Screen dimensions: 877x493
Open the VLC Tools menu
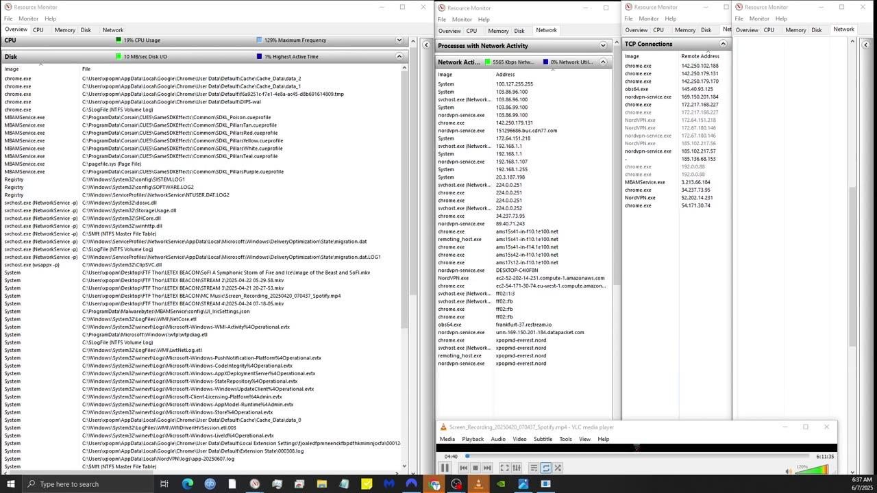coord(565,439)
